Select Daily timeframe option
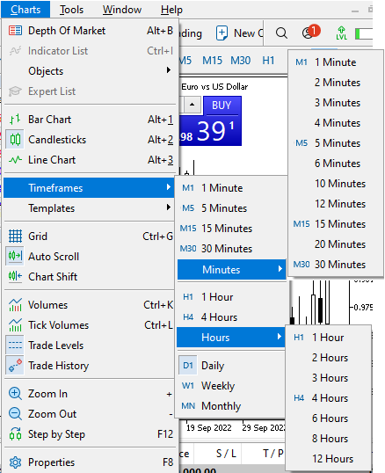The height and width of the screenshot is (473, 385). pos(231,366)
